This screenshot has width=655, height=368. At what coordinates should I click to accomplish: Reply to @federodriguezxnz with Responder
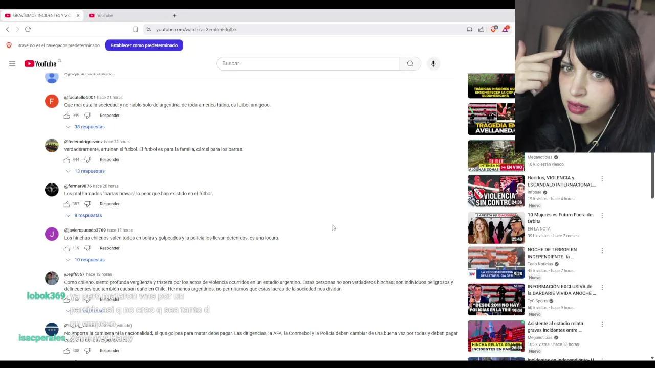110,159
